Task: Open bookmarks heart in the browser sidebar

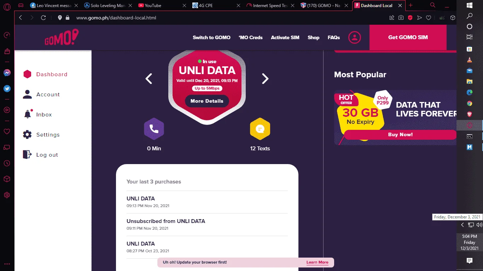Action: click(x=7, y=131)
